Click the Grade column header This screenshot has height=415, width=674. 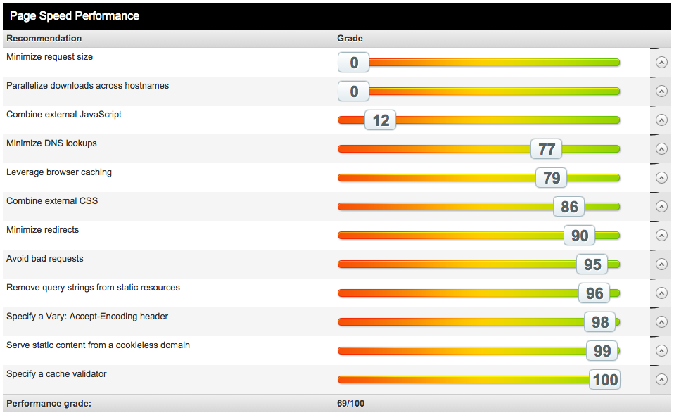[x=350, y=39]
